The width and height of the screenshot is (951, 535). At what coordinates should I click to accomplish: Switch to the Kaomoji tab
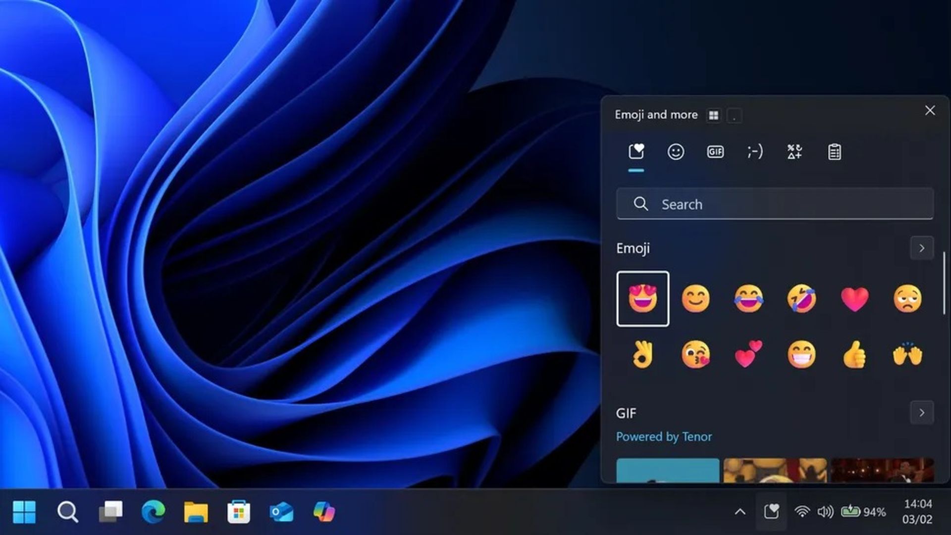click(x=755, y=151)
